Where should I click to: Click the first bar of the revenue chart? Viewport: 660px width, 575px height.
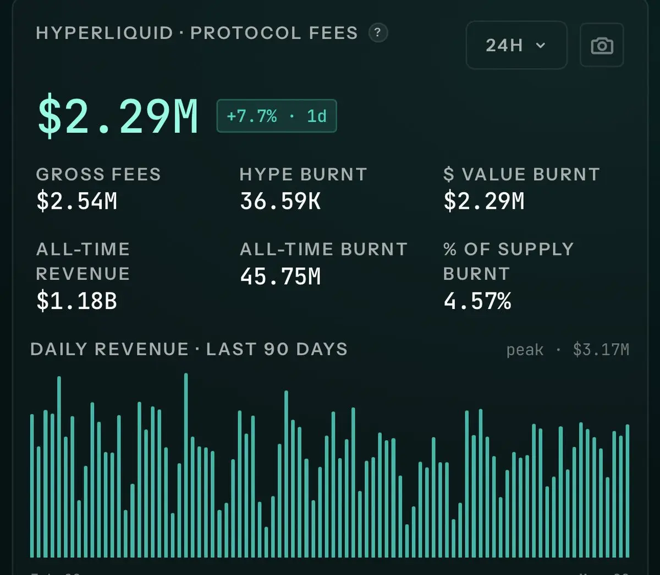pos(32,486)
